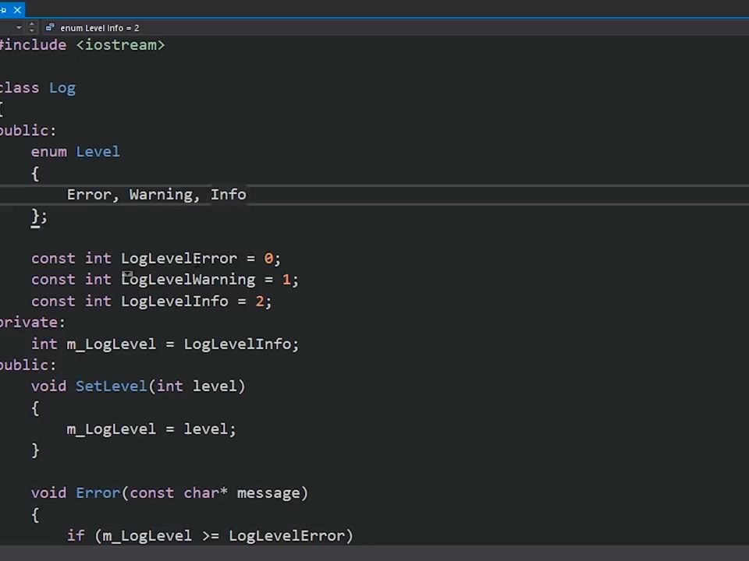
Task: Click 'const' on the LogLevelWarning line
Action: pos(54,280)
